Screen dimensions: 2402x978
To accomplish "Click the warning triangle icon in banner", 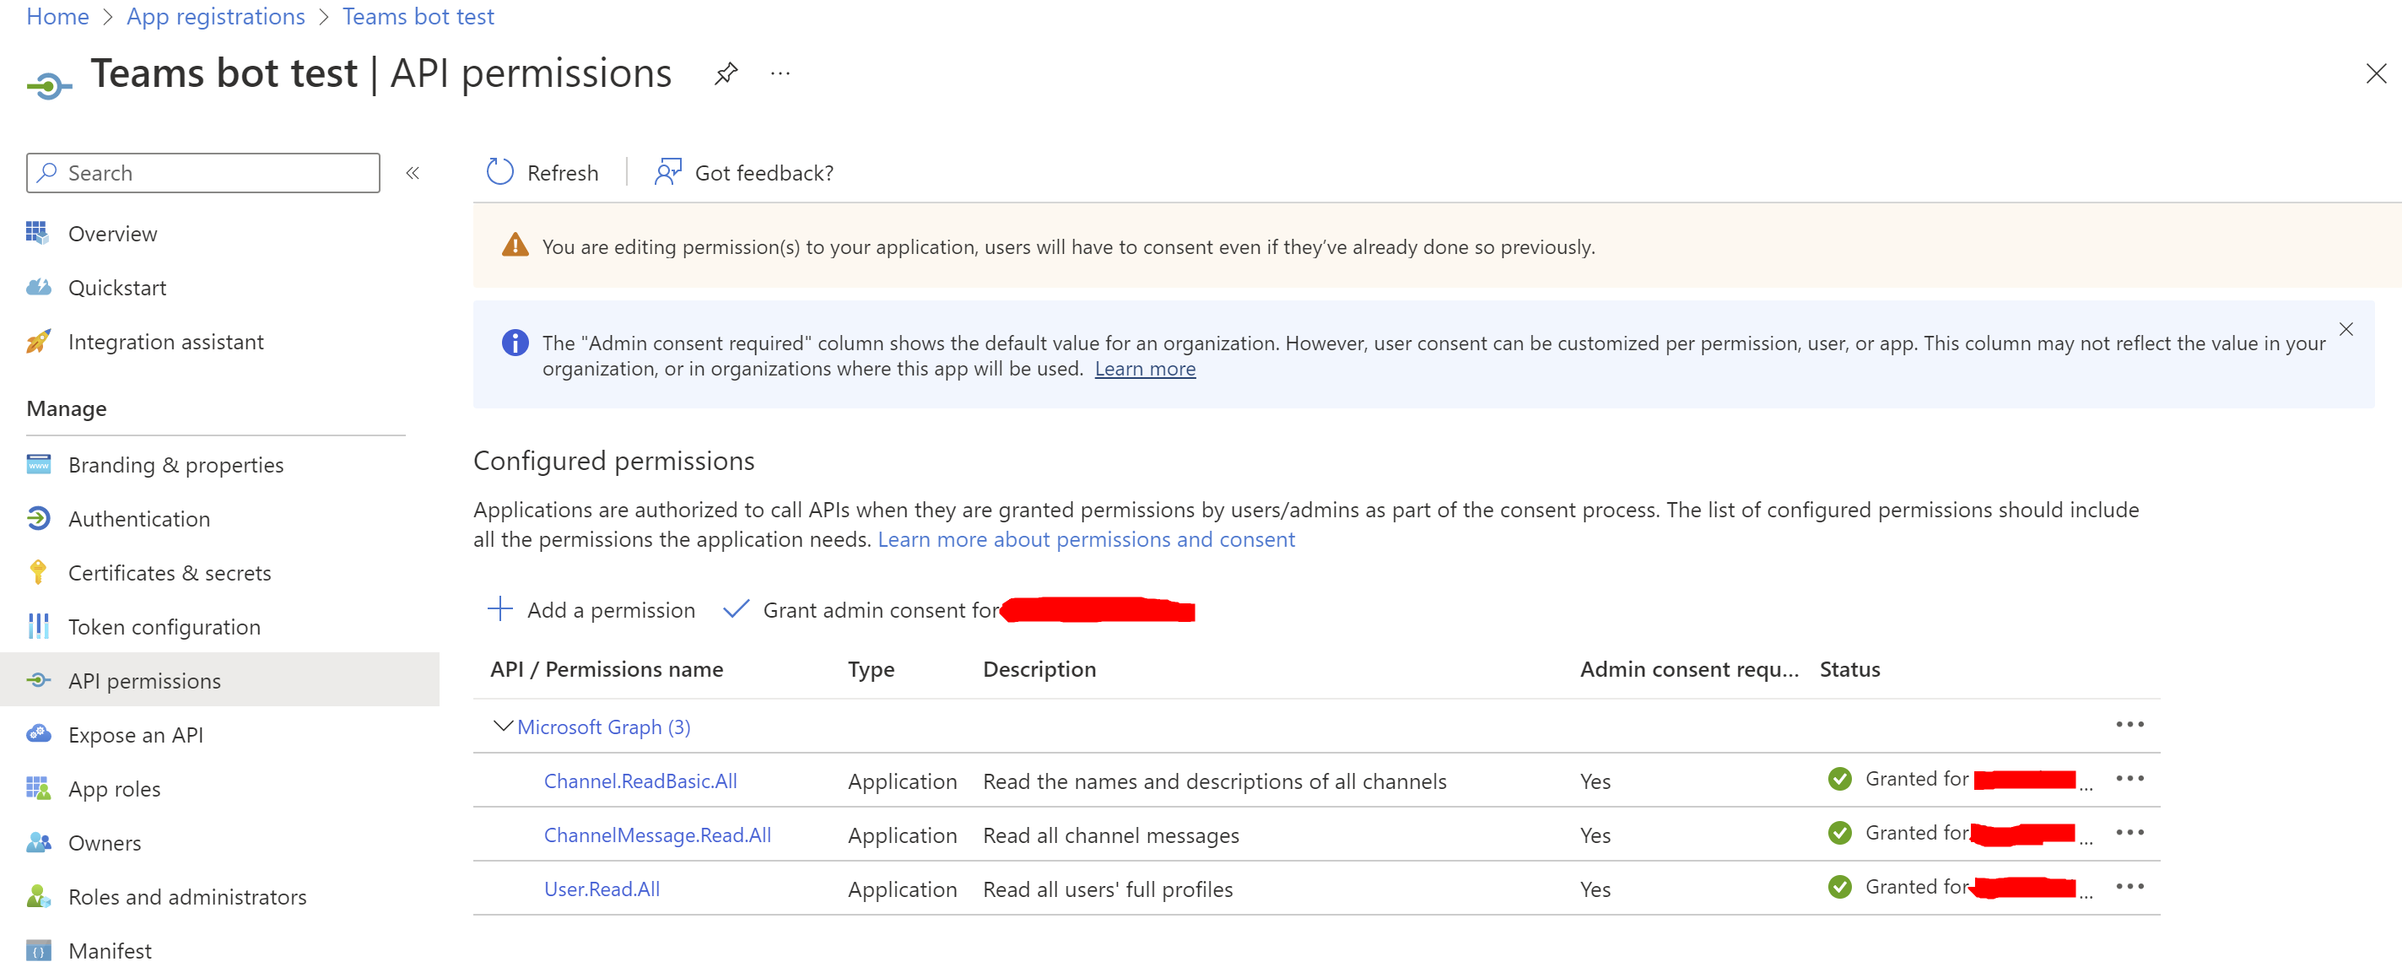I will pos(515,246).
